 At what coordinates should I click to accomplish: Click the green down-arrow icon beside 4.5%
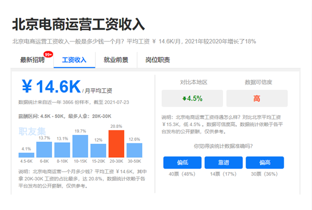[x=184, y=98]
